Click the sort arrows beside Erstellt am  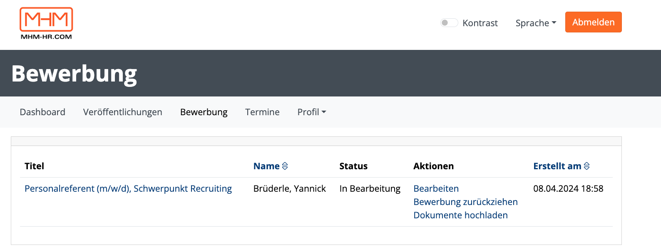coord(586,166)
